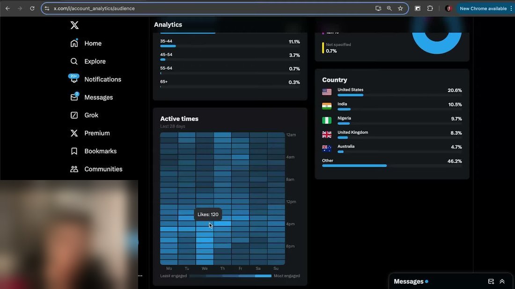
Task: Expand the Messages drawer with double chevron
Action: click(x=502, y=282)
